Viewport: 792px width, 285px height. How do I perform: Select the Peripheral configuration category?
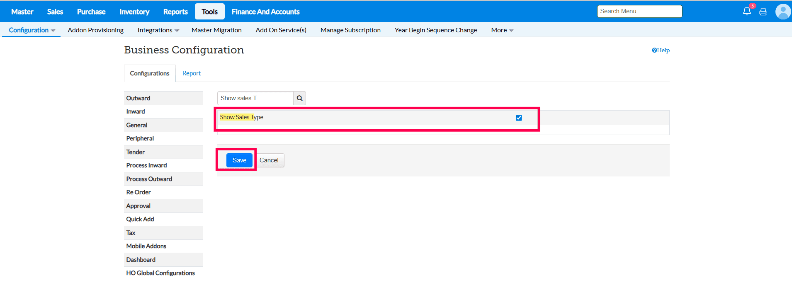pos(140,138)
